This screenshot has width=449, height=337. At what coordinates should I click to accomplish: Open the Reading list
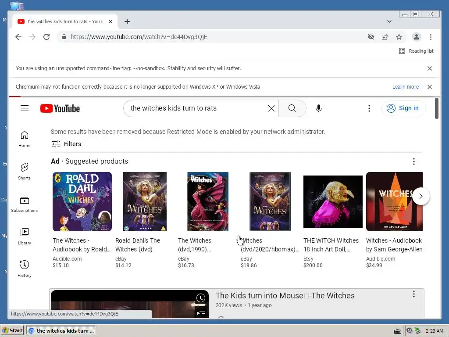(x=417, y=51)
